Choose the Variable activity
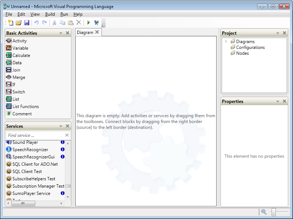 tap(20, 48)
